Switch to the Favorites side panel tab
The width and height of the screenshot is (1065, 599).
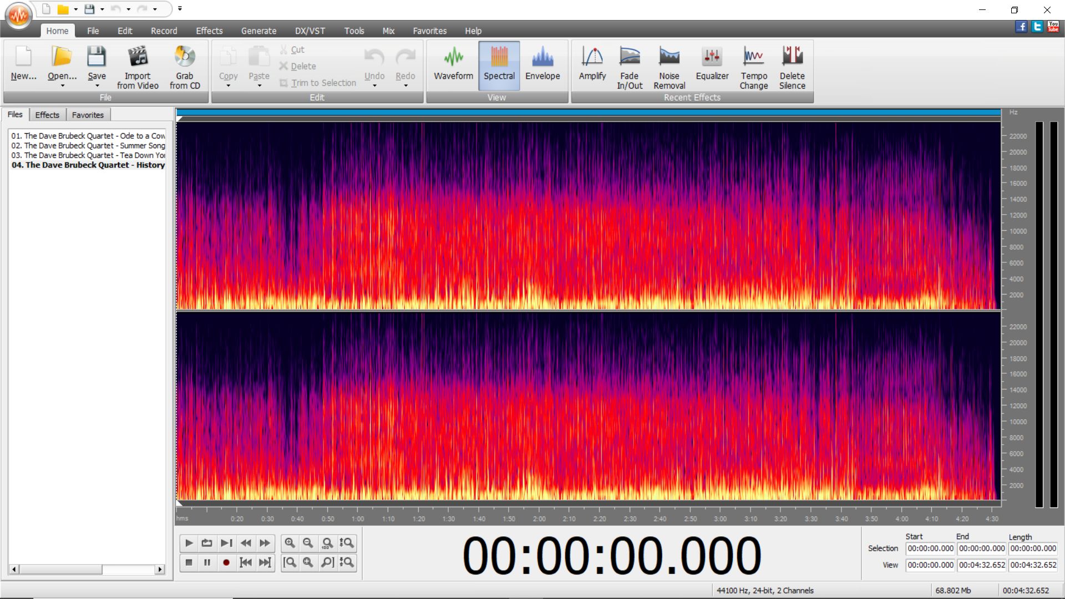(x=88, y=115)
